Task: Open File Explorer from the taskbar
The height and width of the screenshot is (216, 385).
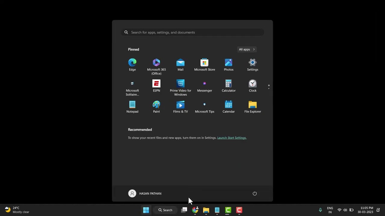Action: point(206,210)
